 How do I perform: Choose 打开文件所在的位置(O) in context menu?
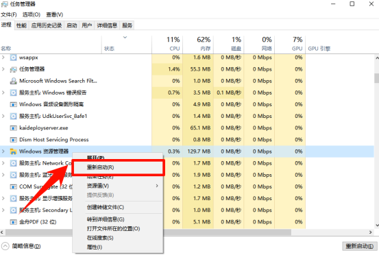pyautogui.click(x=119, y=229)
